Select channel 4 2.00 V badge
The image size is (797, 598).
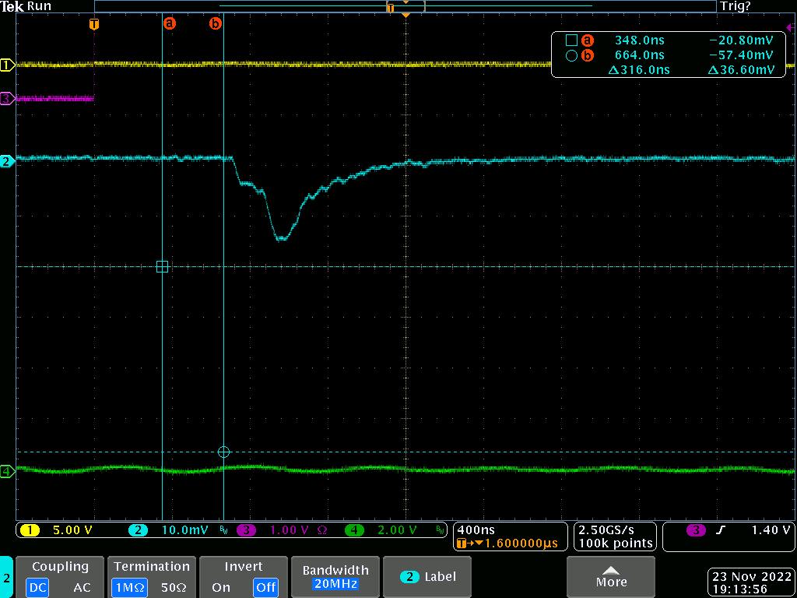click(381, 530)
